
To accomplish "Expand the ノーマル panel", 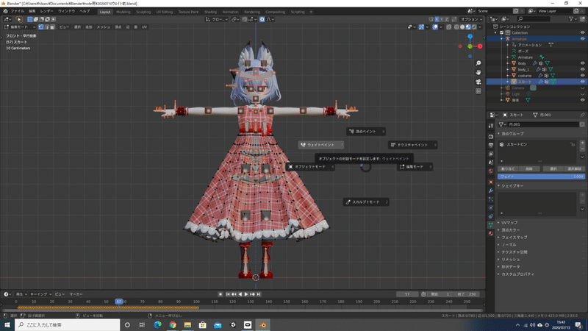I will [x=509, y=244].
